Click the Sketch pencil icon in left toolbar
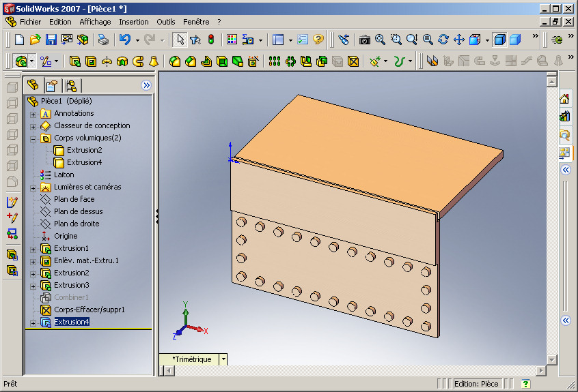578x392 pixels. tap(12, 202)
